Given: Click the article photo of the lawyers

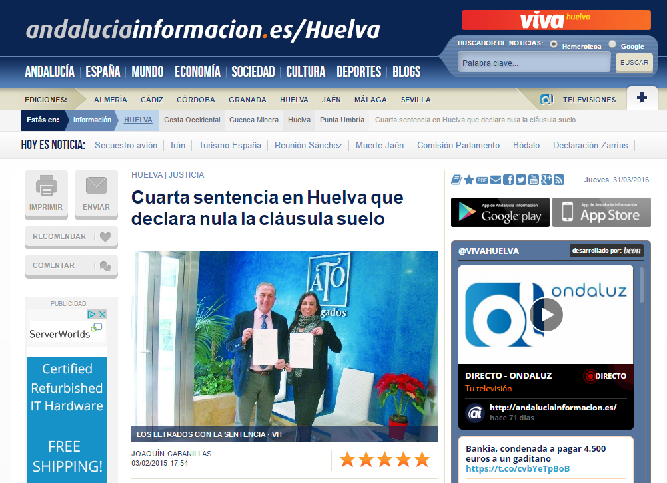Looking at the screenshot, I should pyautogui.click(x=284, y=347).
